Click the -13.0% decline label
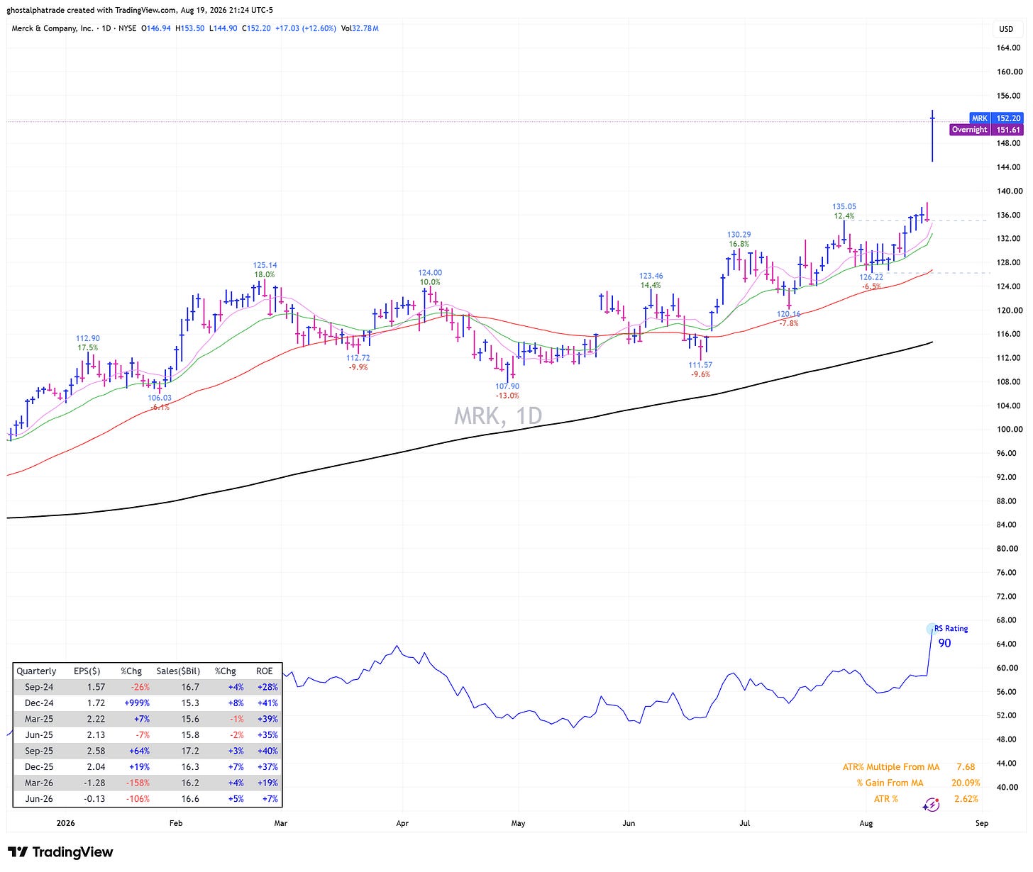Screen dimensions: 1033x872 (507, 396)
